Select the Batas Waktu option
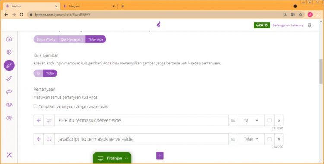This screenshot has width=324, height=164. [46, 39]
